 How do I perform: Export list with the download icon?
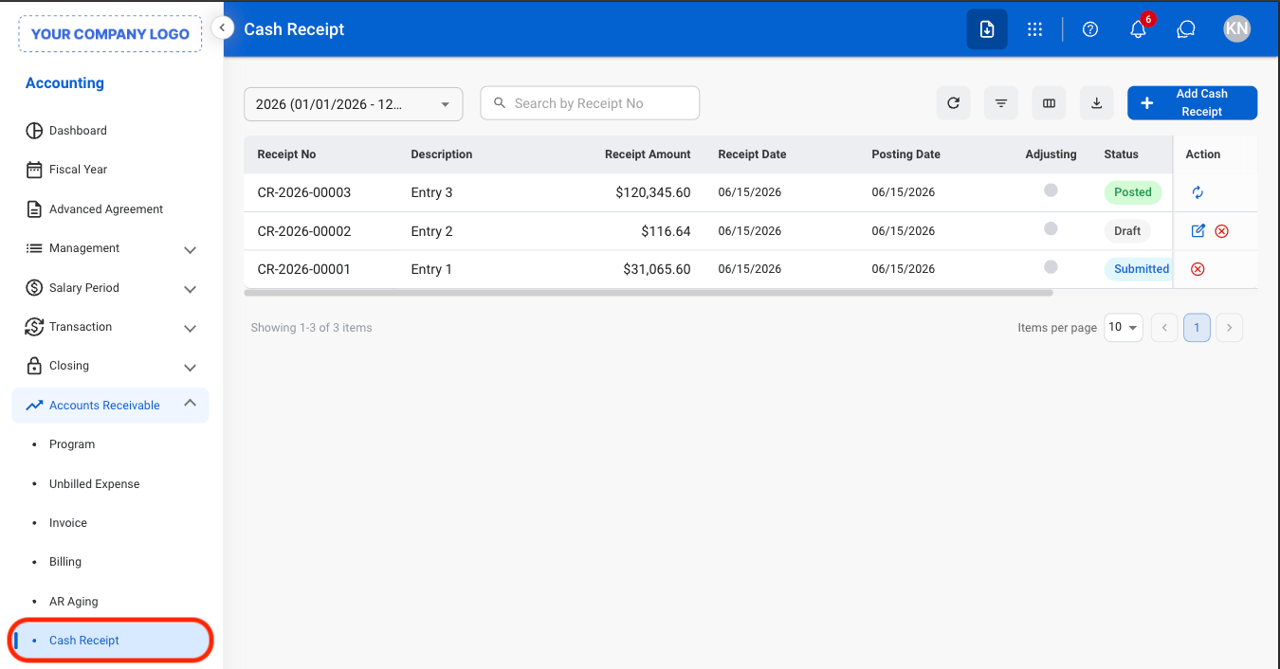click(1097, 103)
